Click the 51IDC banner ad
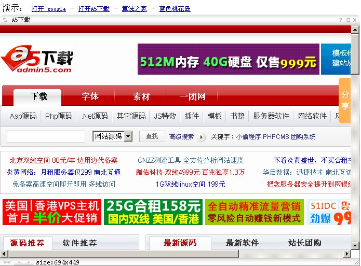Image resolution: width=361 pixels, height=266 pixels. click(x=329, y=212)
